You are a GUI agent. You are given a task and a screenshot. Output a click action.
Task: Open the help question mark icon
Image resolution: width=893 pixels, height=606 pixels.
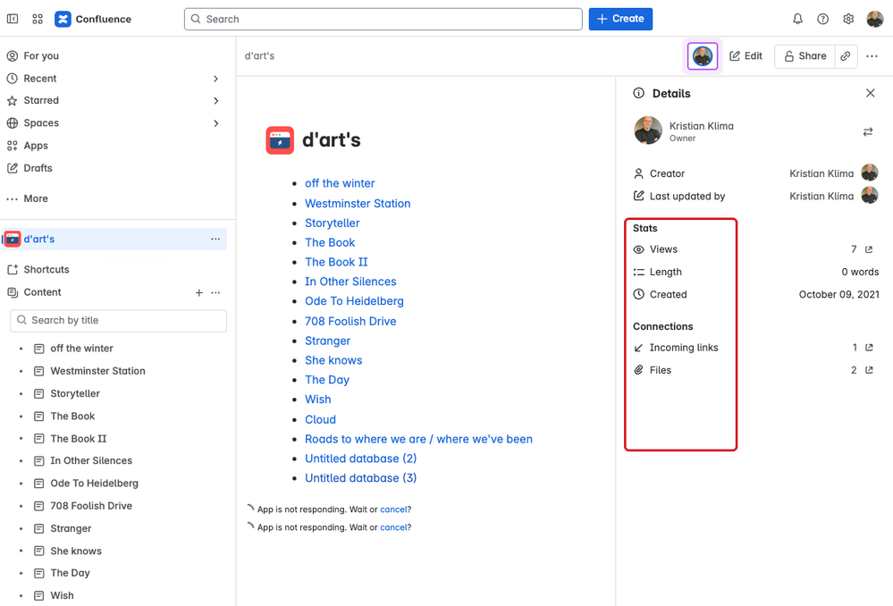(x=823, y=19)
